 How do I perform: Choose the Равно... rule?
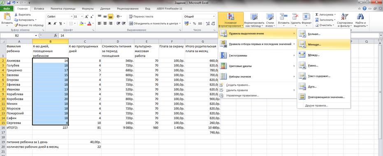pos(324,66)
